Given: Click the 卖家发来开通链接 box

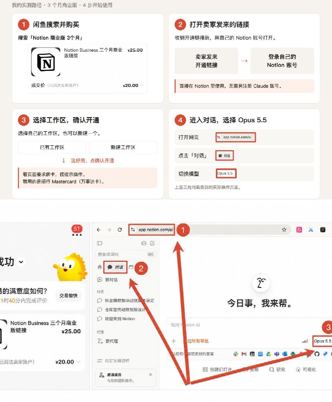Looking at the screenshot, I should (x=206, y=61).
